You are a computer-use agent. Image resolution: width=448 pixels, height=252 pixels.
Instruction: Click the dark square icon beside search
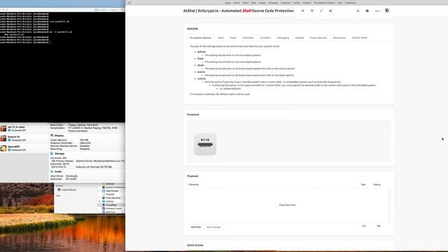pos(367,11)
